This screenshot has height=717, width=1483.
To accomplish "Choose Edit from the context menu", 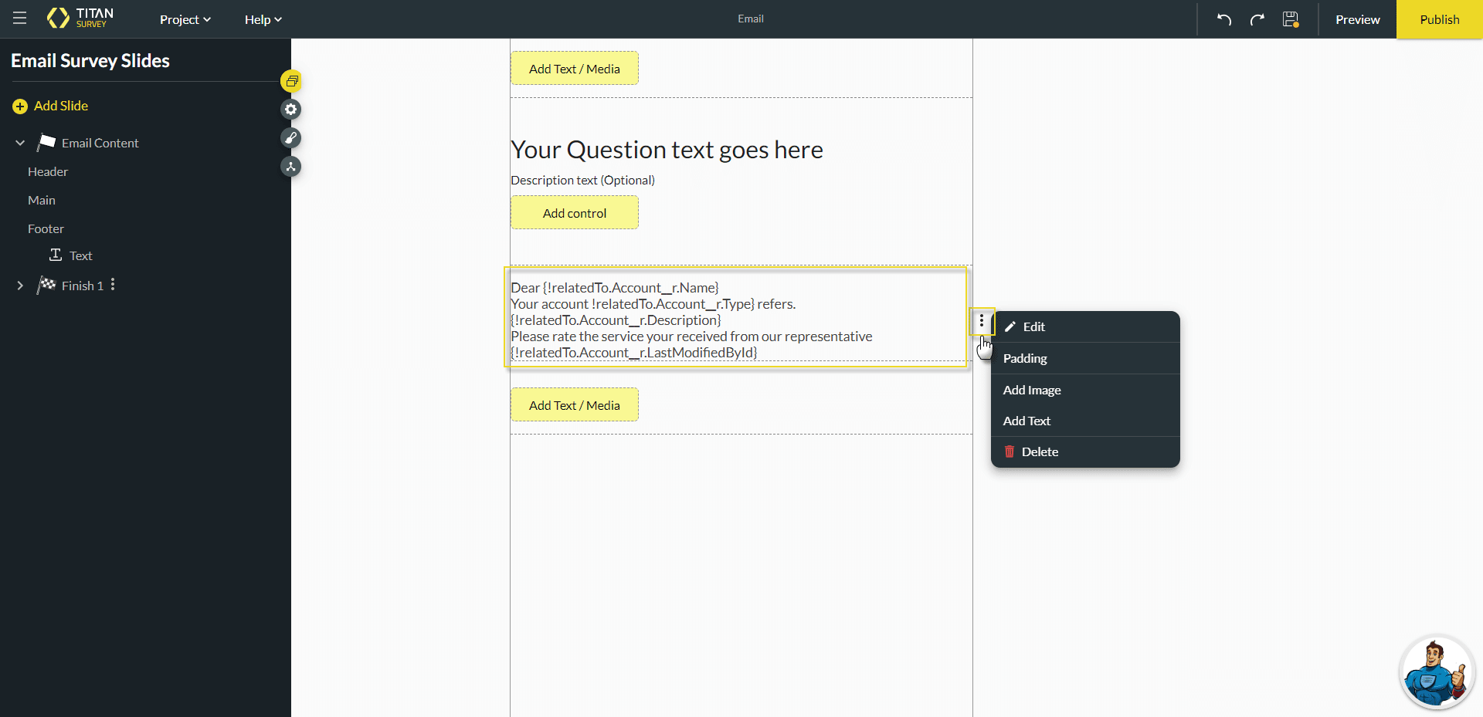I will (1033, 326).
